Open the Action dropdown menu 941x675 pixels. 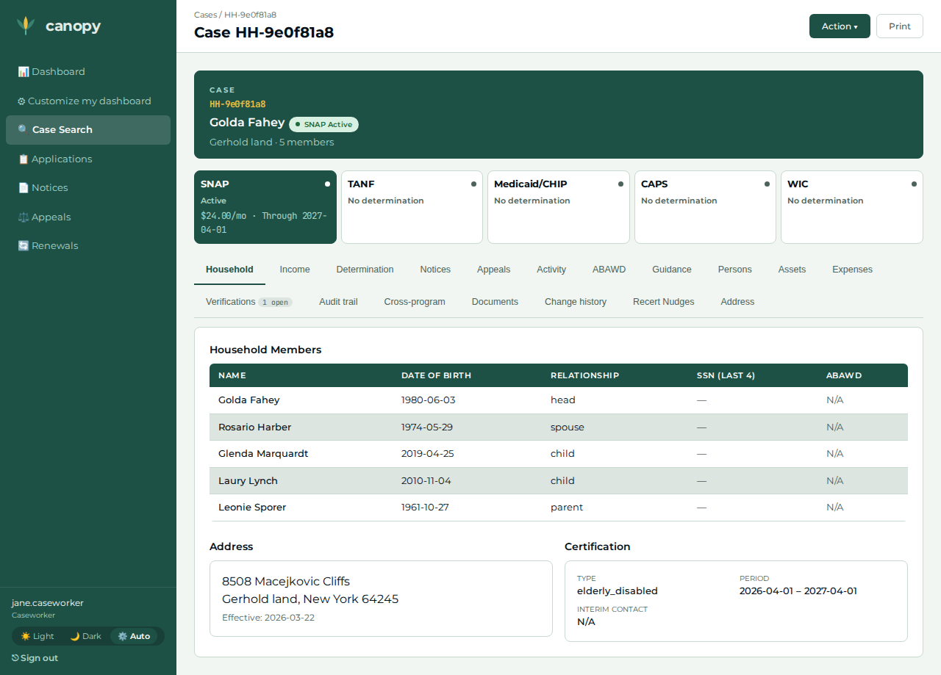click(x=840, y=26)
